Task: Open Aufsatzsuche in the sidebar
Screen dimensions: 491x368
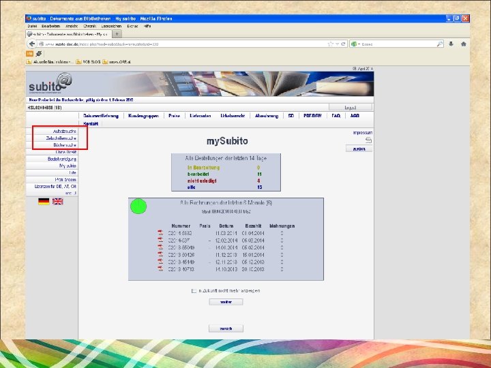Action: (65, 131)
